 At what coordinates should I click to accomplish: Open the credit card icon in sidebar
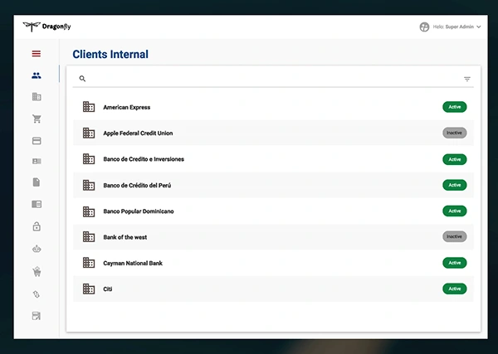pyautogui.click(x=37, y=141)
